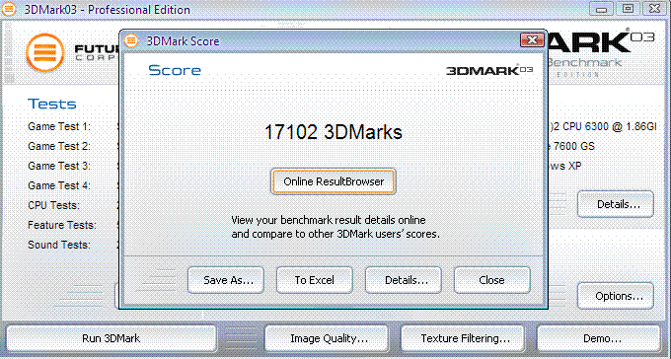Click 3DMark Score dialog title icon

(x=131, y=40)
